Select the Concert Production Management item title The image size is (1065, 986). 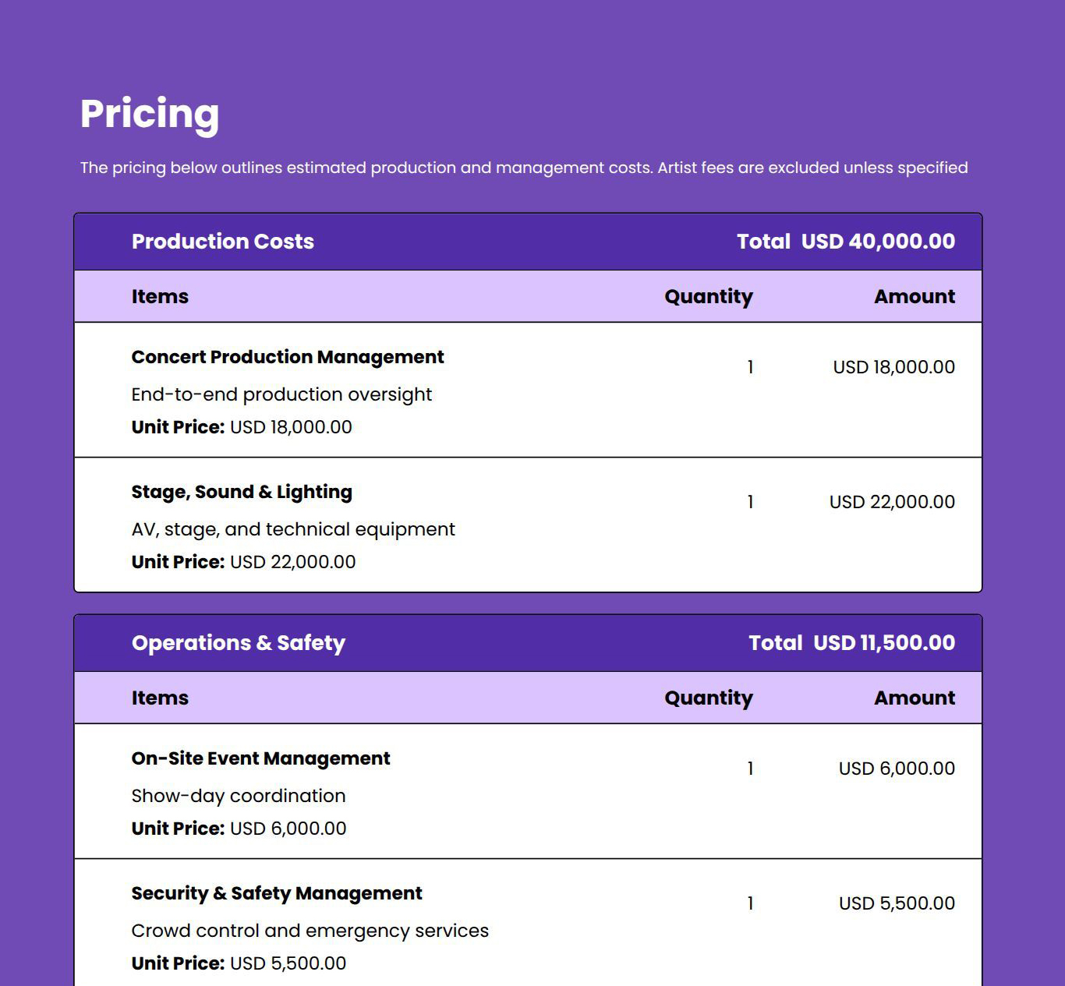pos(287,357)
